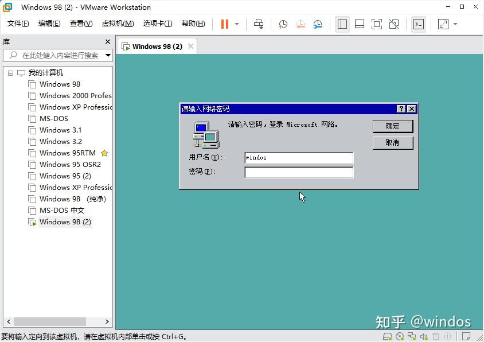Open the 虚拟机(M) menu
The height and width of the screenshot is (342, 484).
tap(118, 24)
